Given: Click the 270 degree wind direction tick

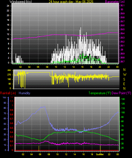Looking at the screenshot, I should coord(9,75).
